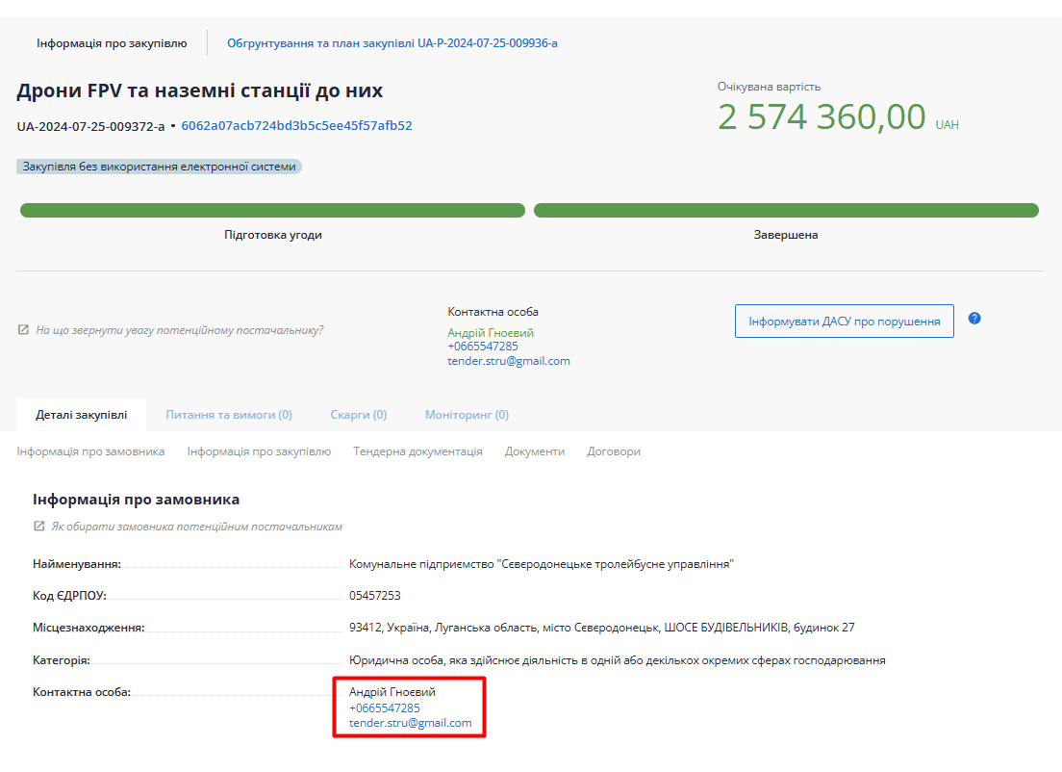The height and width of the screenshot is (772, 1062).
Task: Click 'Інформація про замовника' anchor in sub-navigation
Action: [90, 451]
